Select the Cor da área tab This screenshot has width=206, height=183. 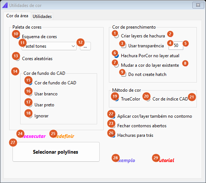(x=17, y=16)
